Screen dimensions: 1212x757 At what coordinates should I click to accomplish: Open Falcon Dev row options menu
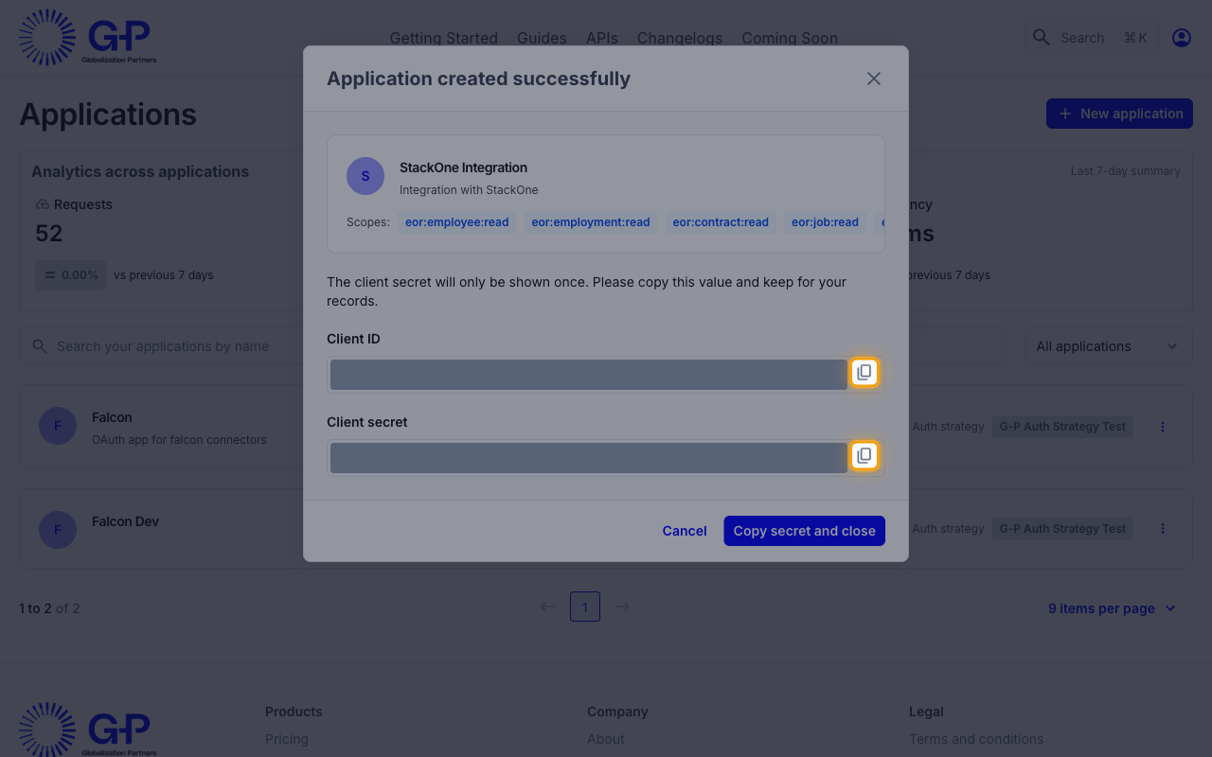(1163, 529)
